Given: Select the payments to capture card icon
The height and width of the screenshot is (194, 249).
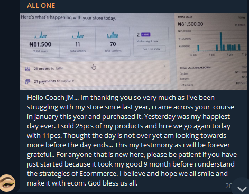Looking at the screenshot, I should pyautogui.click(x=27, y=81).
